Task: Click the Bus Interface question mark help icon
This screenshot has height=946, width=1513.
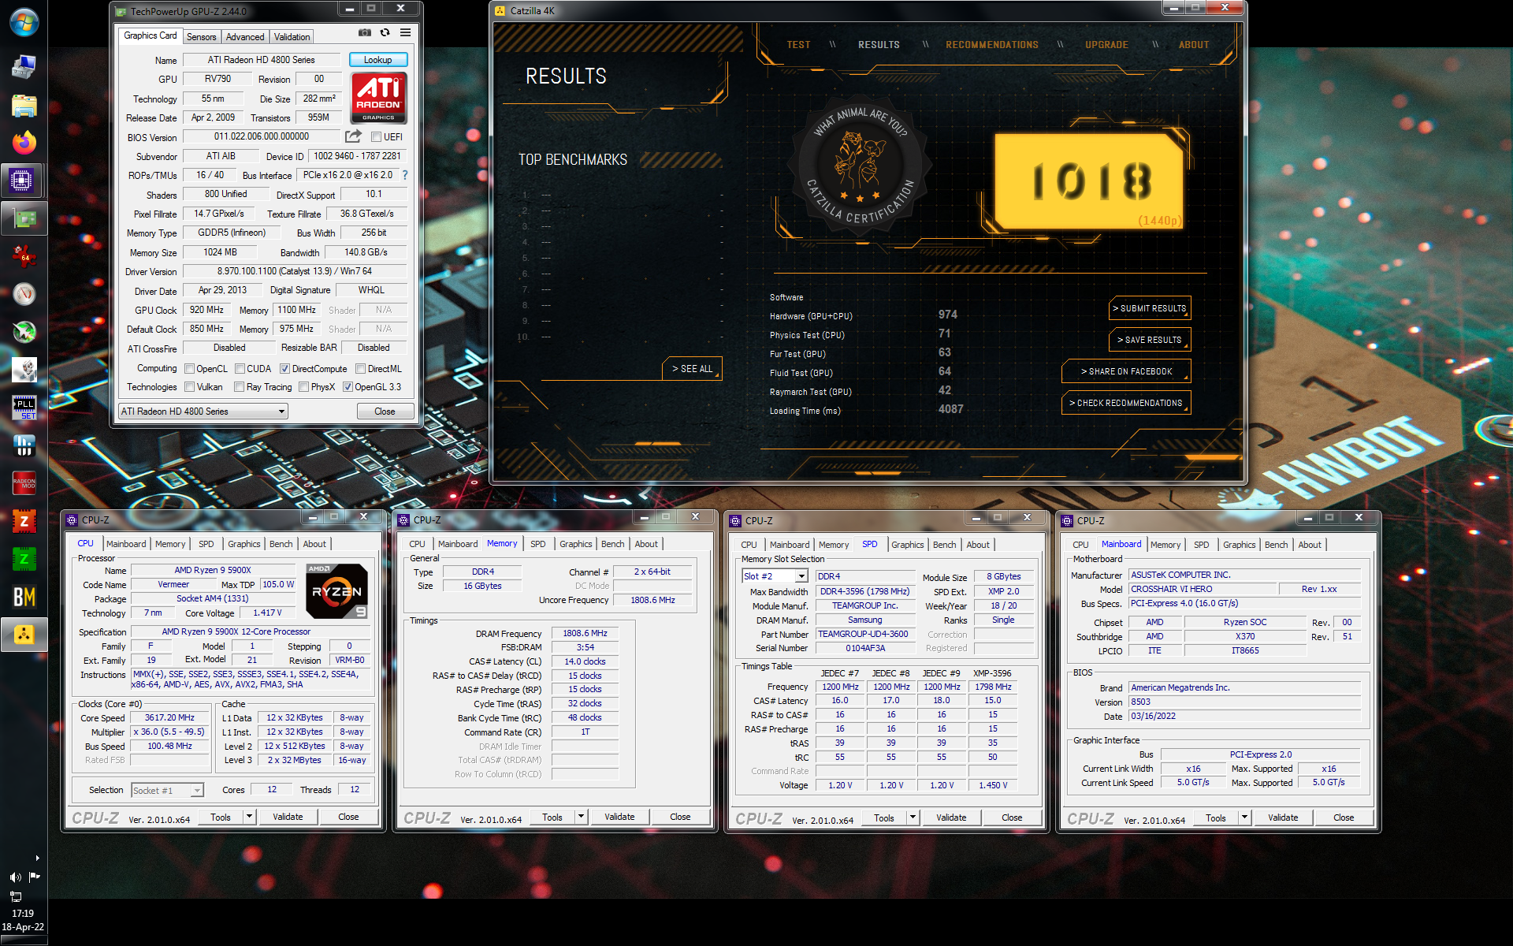Action: pos(405,175)
